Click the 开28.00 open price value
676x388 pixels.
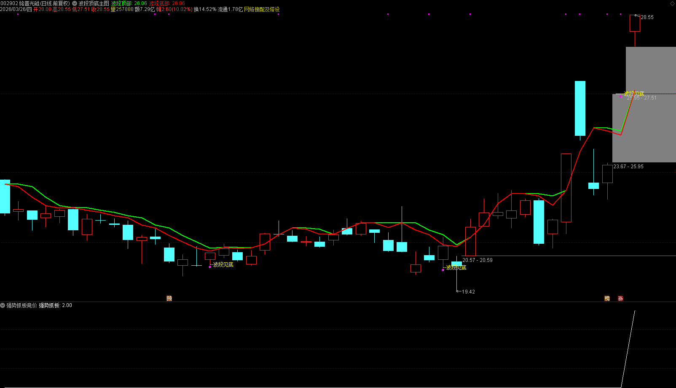point(42,9)
